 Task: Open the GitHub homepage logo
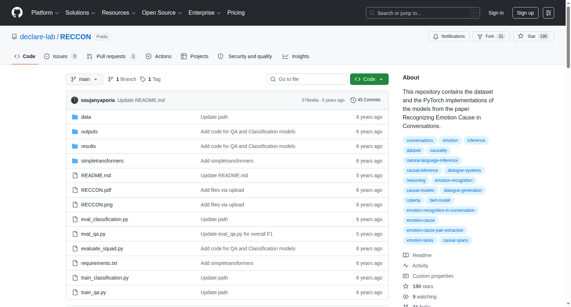pyautogui.click(x=17, y=13)
